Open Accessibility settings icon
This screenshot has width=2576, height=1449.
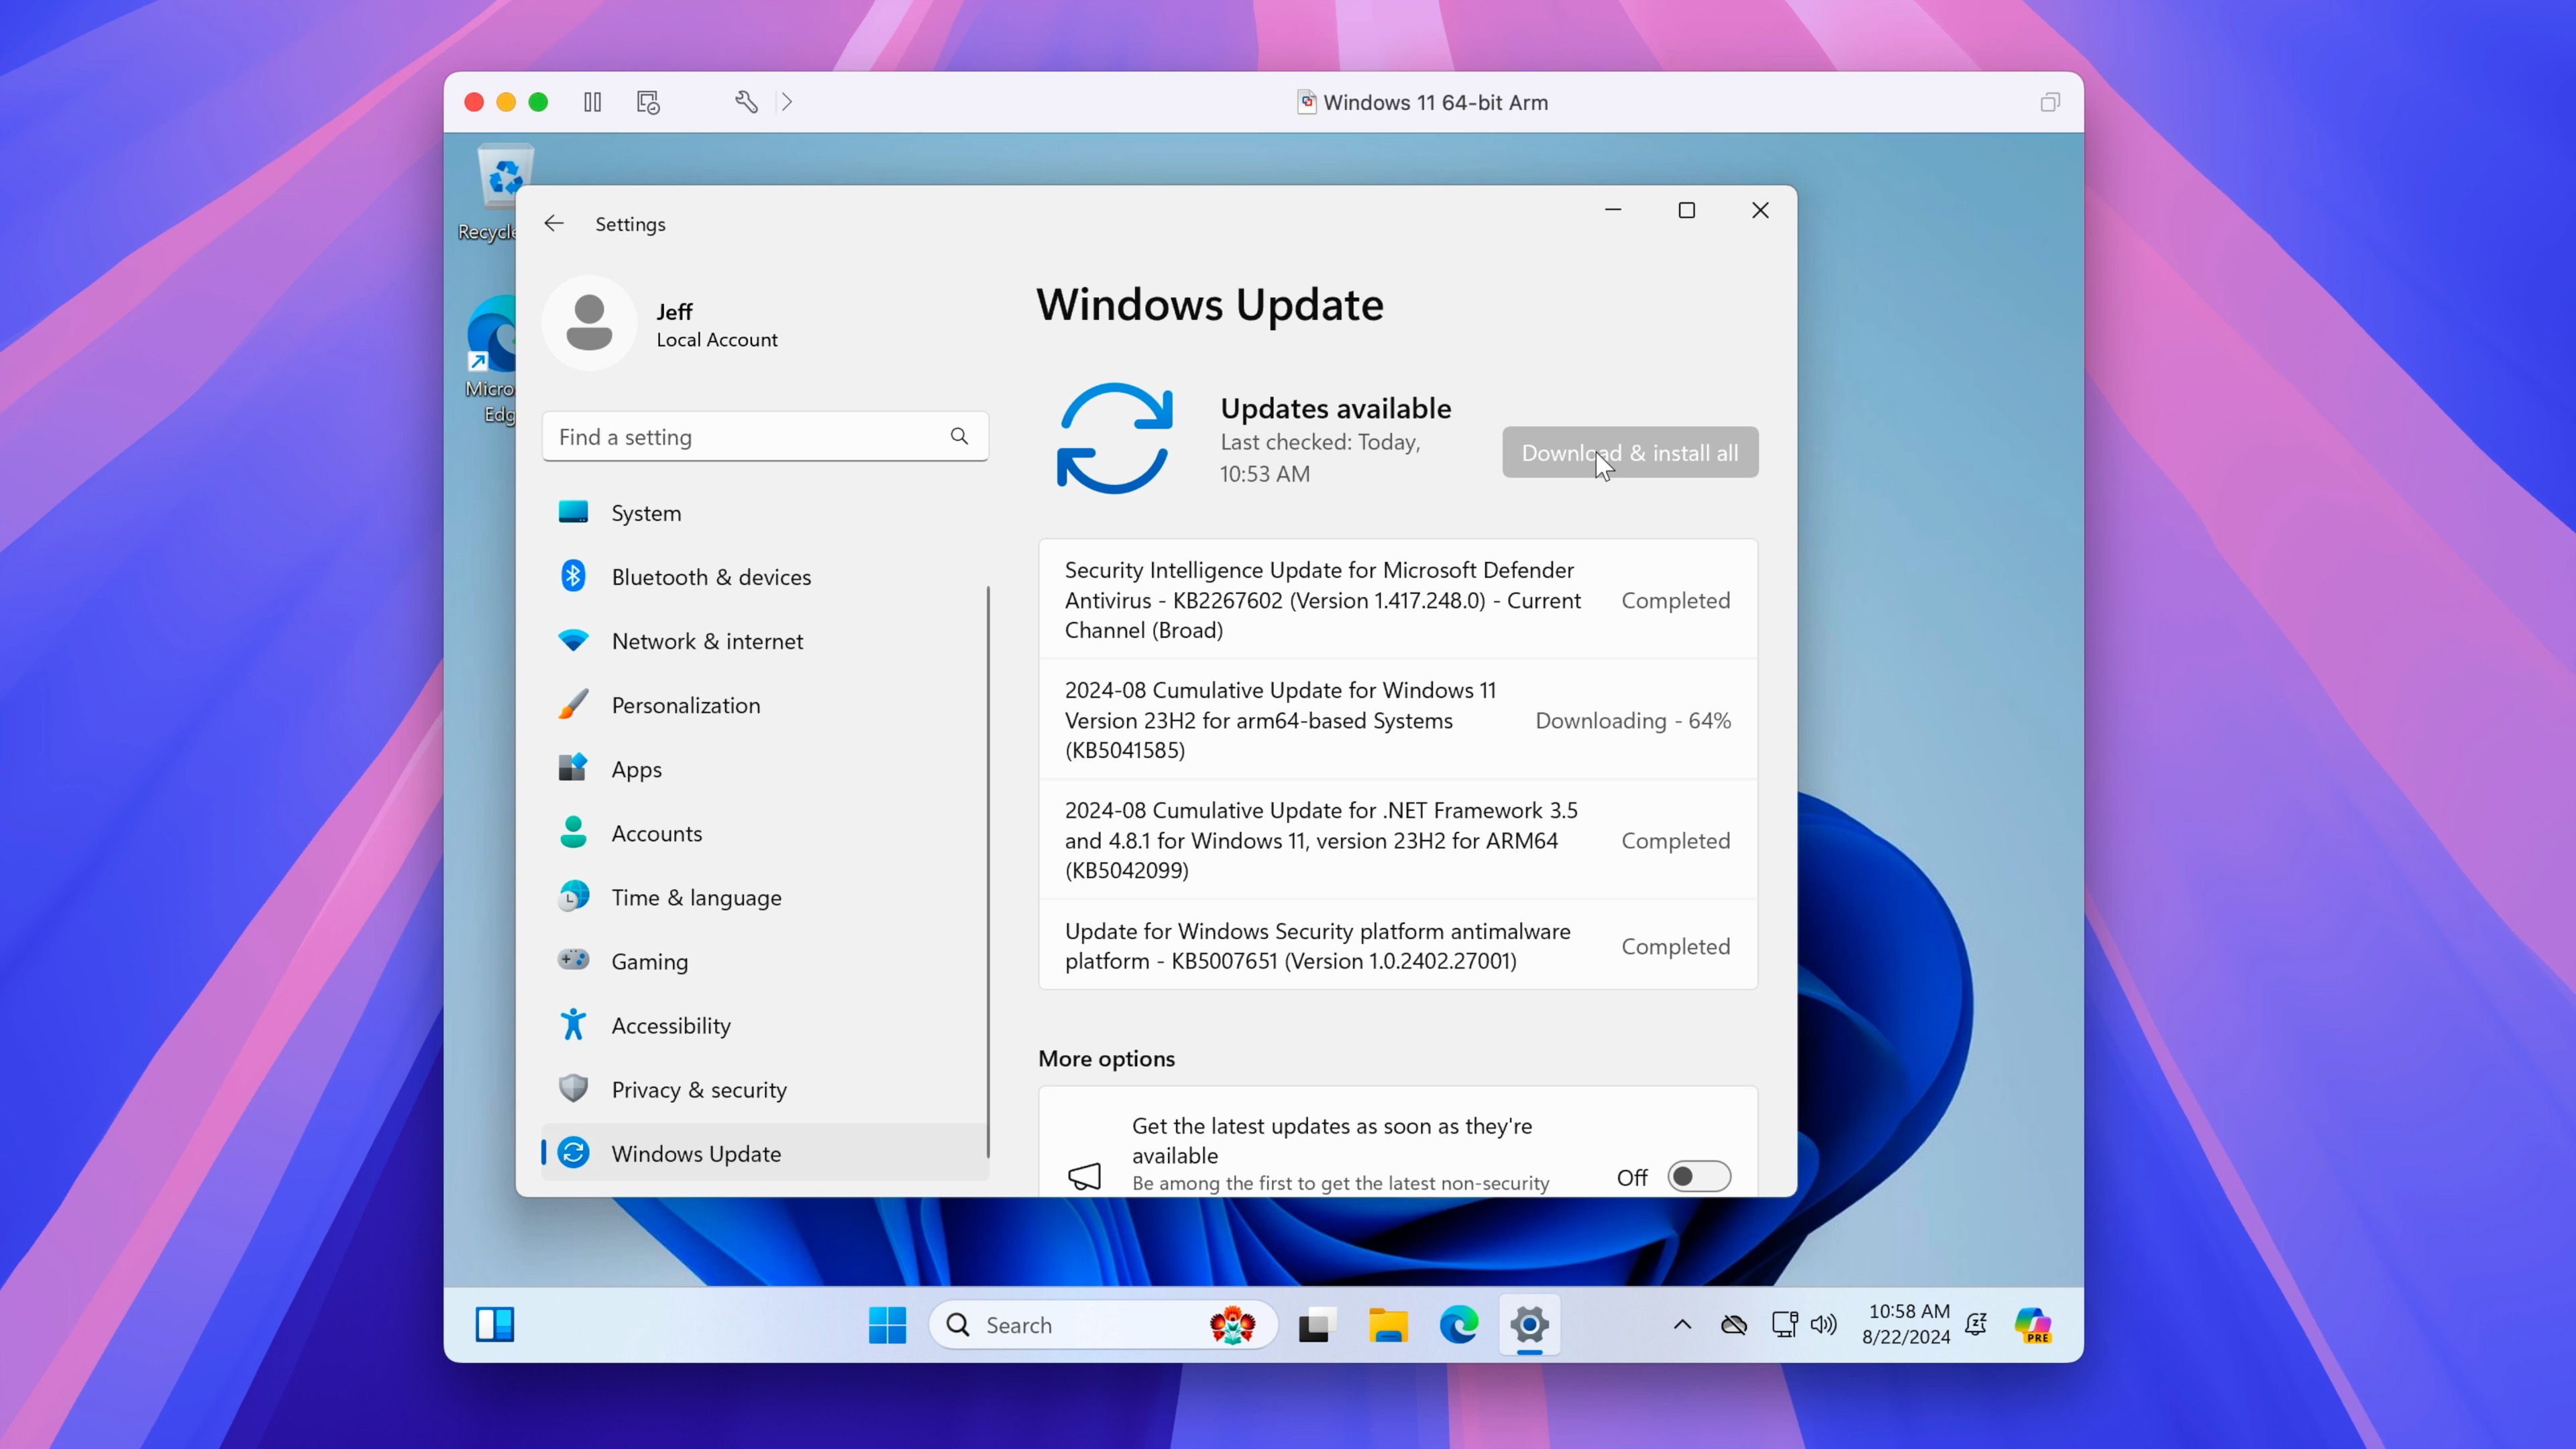tap(572, 1024)
